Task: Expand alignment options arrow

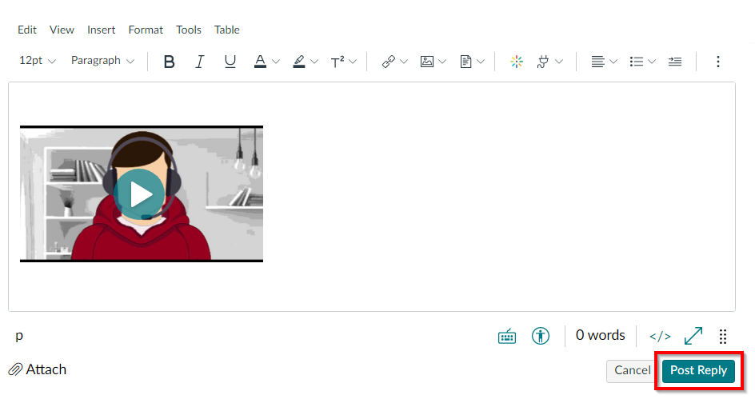Action: (613, 62)
